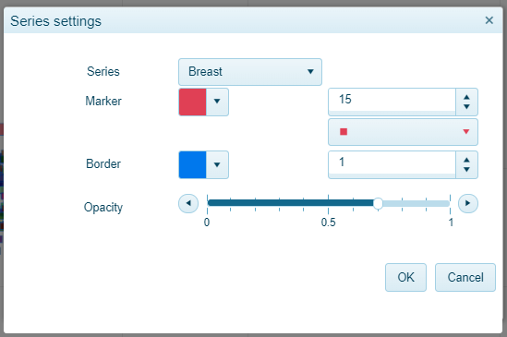Set opacity by clicking the 0.5 tick
Image resolution: width=507 pixels, height=337 pixels.
click(x=328, y=203)
